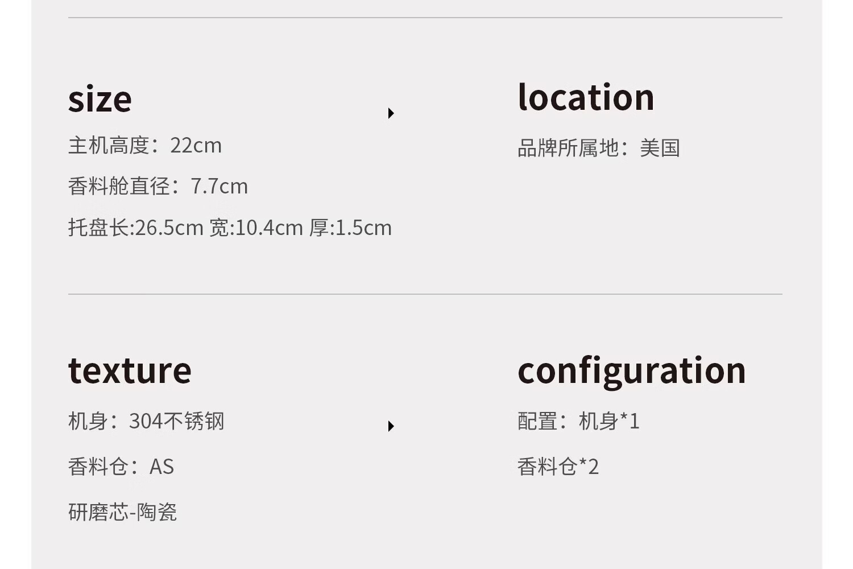
Task: Click the top horizontal divider line
Action: click(425, 18)
